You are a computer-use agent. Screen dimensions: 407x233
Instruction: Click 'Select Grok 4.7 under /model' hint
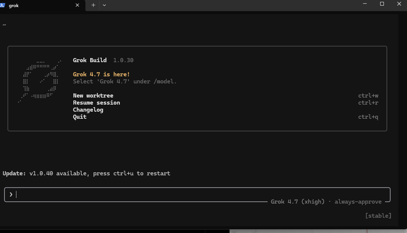coord(124,82)
